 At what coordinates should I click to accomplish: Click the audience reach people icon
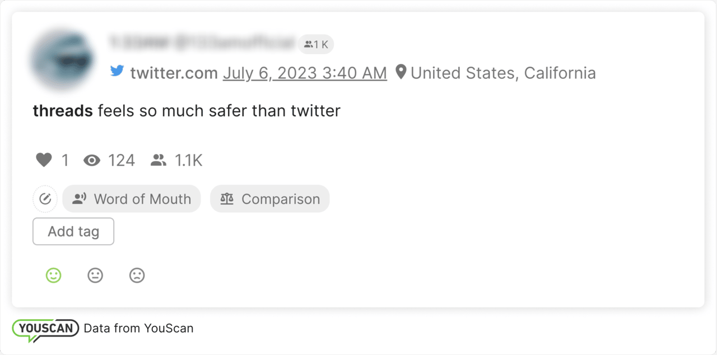[x=159, y=161]
